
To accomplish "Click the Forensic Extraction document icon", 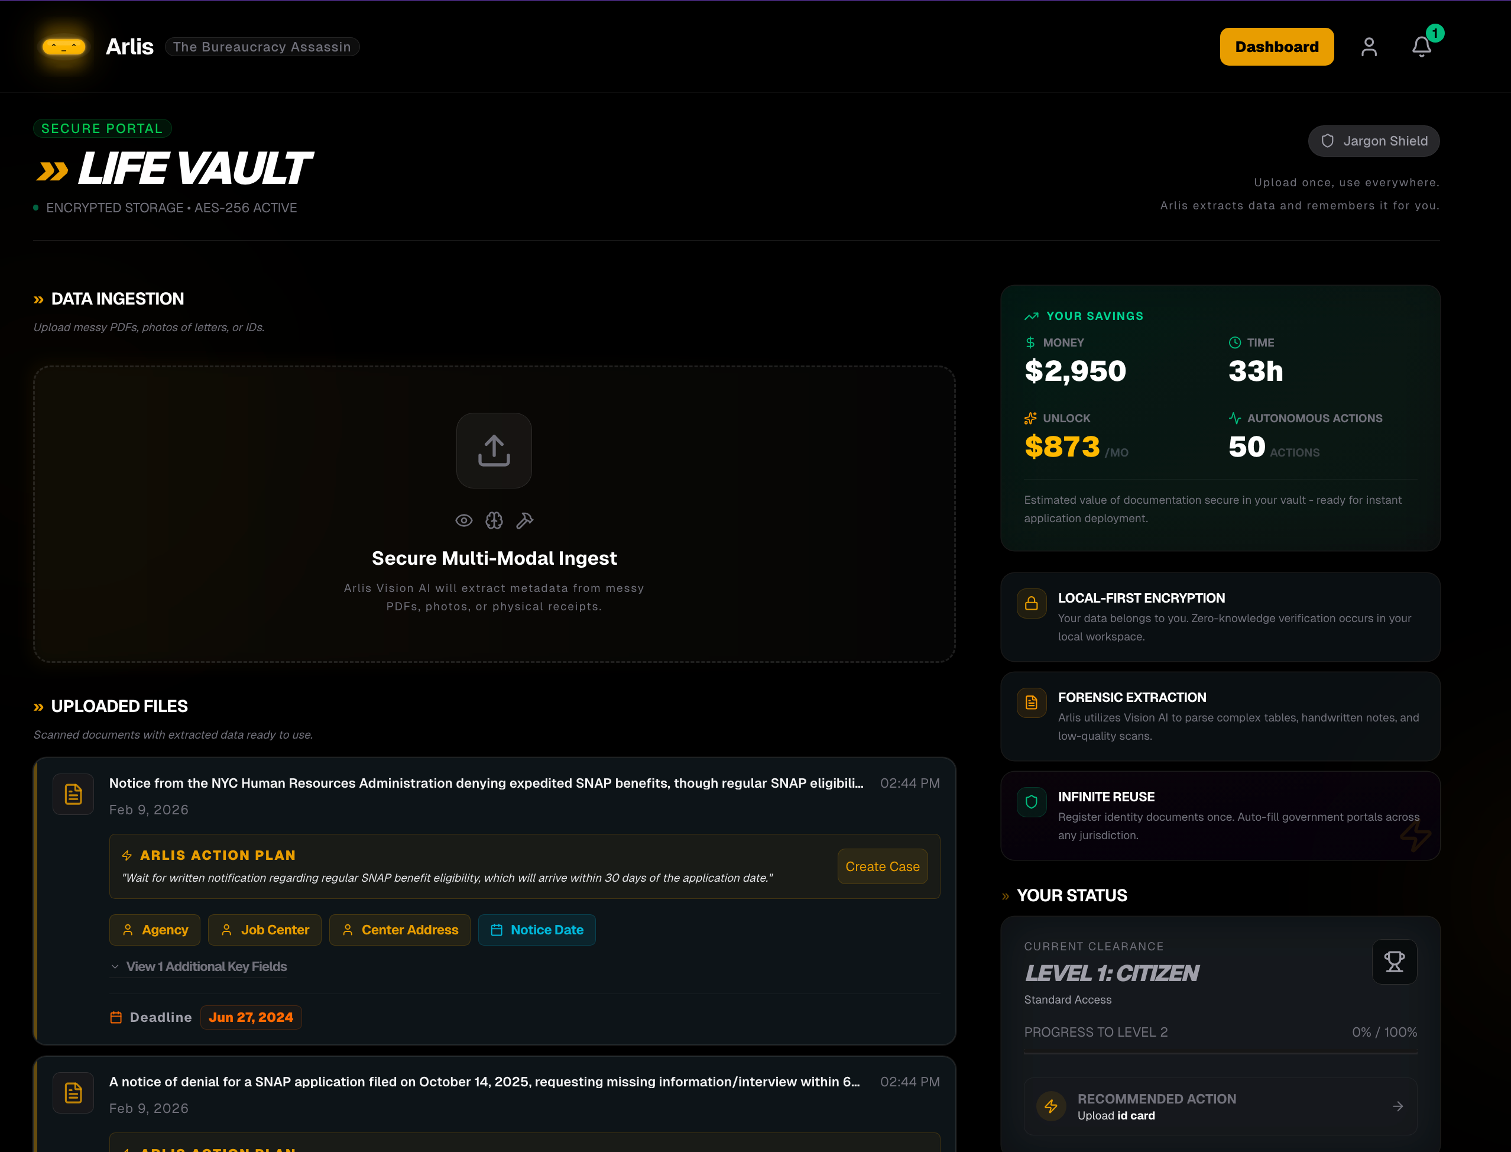I will tap(1032, 703).
